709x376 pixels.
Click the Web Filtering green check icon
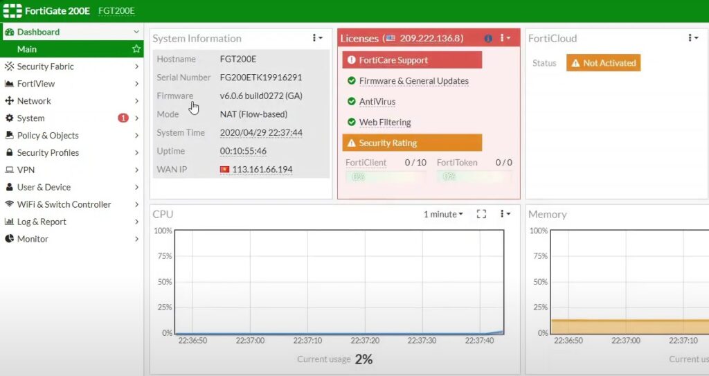pos(351,122)
